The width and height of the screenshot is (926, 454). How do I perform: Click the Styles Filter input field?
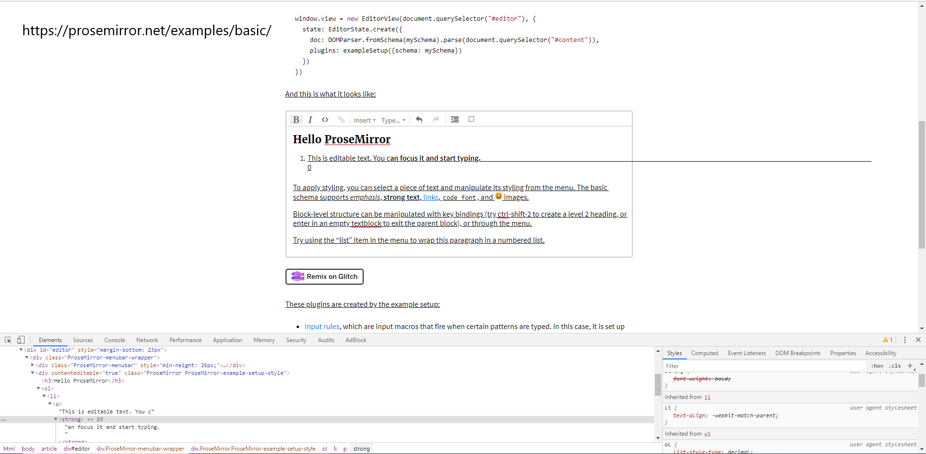[764, 366]
